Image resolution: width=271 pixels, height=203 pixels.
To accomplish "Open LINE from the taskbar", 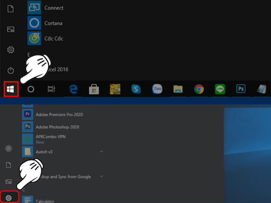I will pyautogui.click(x=220, y=89).
